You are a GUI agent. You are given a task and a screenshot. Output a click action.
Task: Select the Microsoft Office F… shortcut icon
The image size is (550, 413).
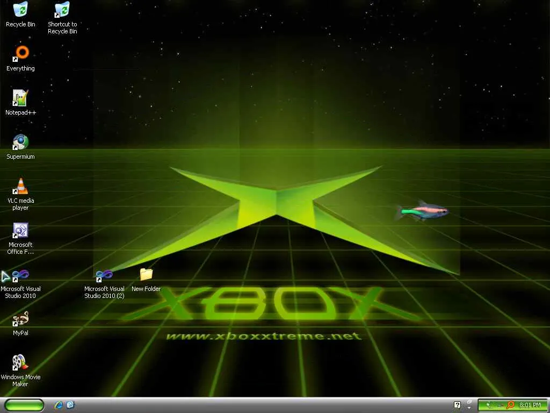click(x=20, y=230)
